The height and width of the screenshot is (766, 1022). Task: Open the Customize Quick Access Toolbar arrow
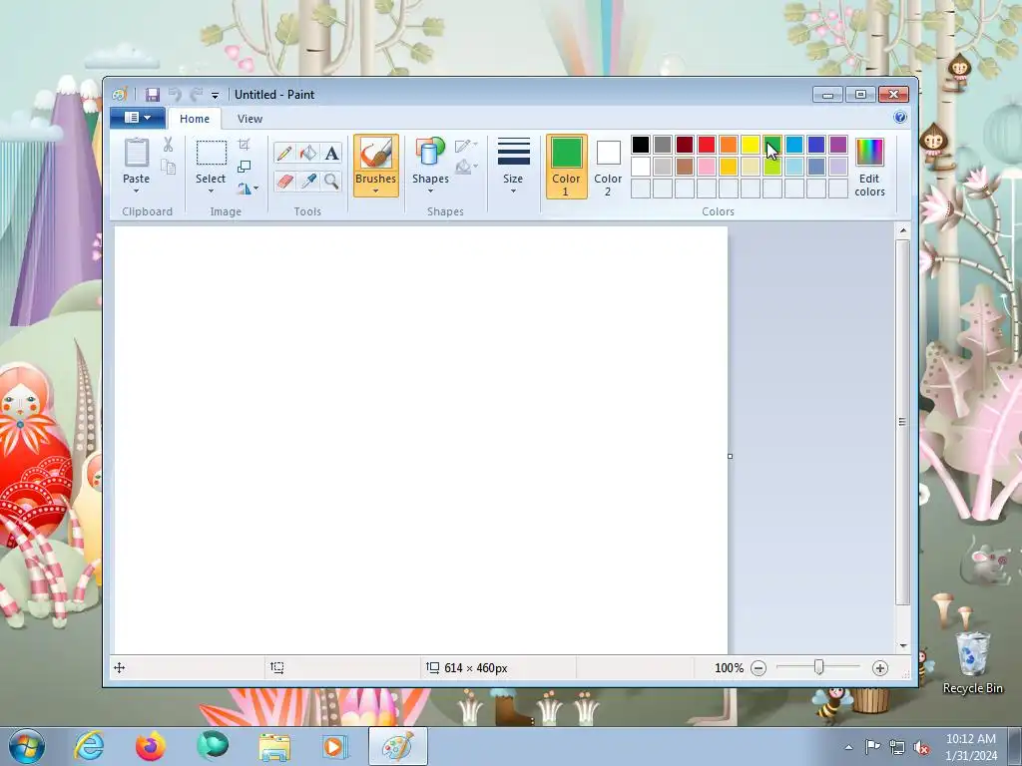click(x=215, y=95)
